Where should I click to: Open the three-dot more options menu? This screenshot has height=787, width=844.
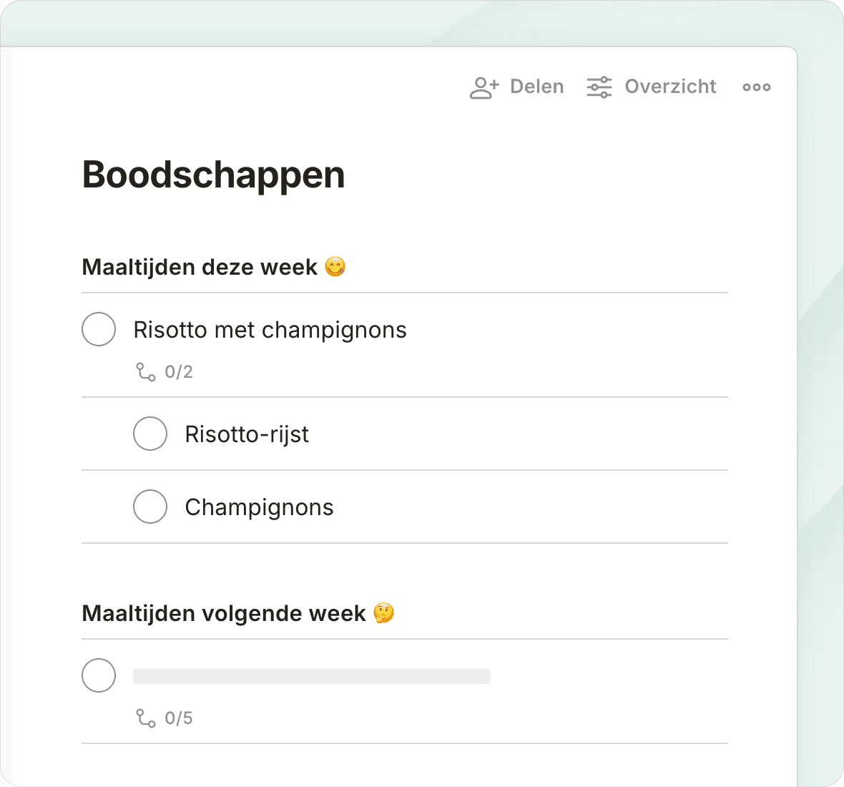pyautogui.click(x=756, y=87)
